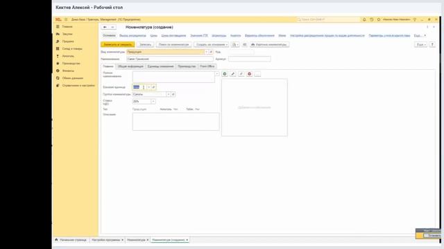
Task: Go back with the left arrow
Action: [105, 27]
